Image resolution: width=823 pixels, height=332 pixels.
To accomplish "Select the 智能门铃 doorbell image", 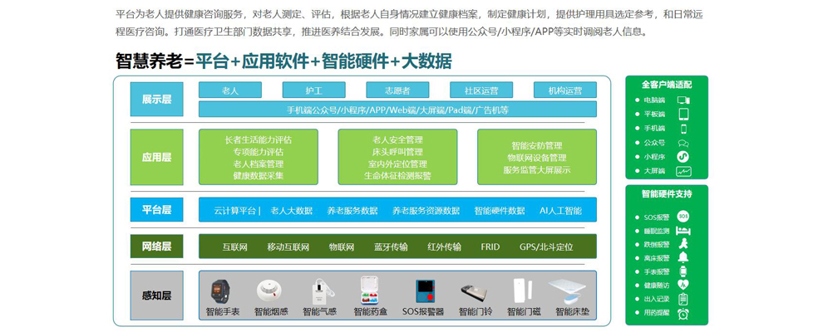I will click(x=474, y=293).
